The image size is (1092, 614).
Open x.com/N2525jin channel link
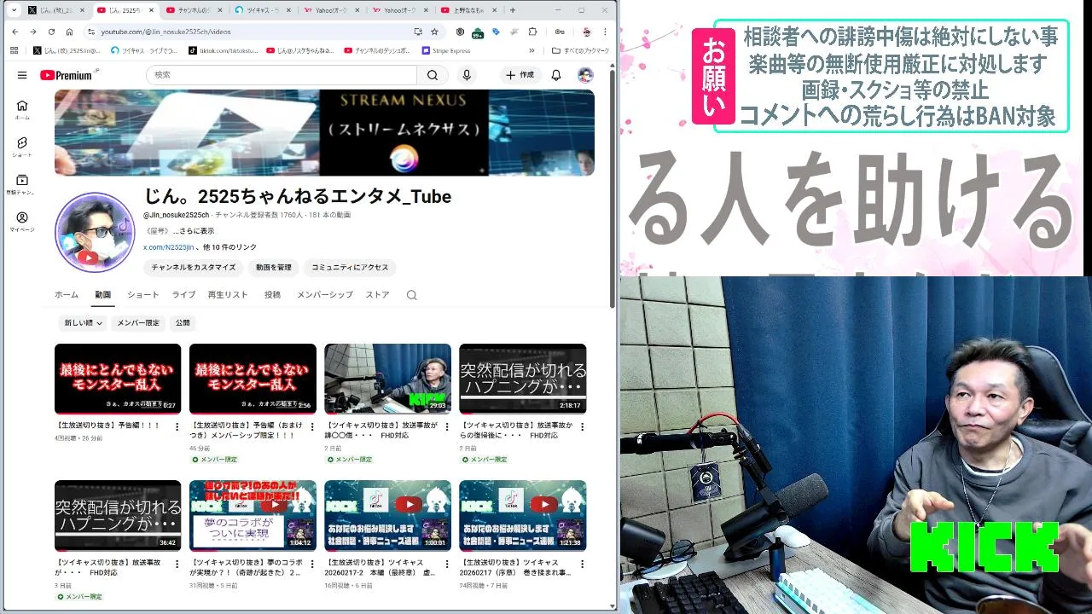[x=168, y=247]
